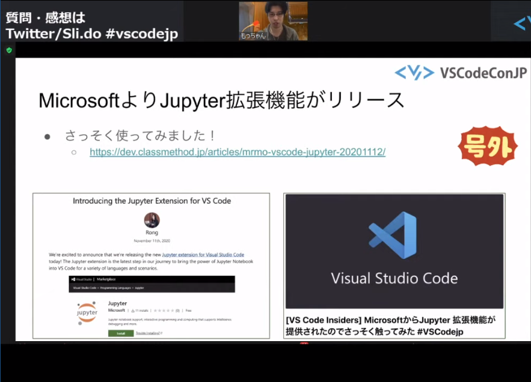Click the Visual Studio Code logo image
The width and height of the screenshot is (531, 382).
(394, 251)
